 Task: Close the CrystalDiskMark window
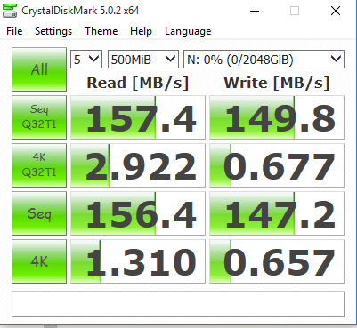[336, 12]
